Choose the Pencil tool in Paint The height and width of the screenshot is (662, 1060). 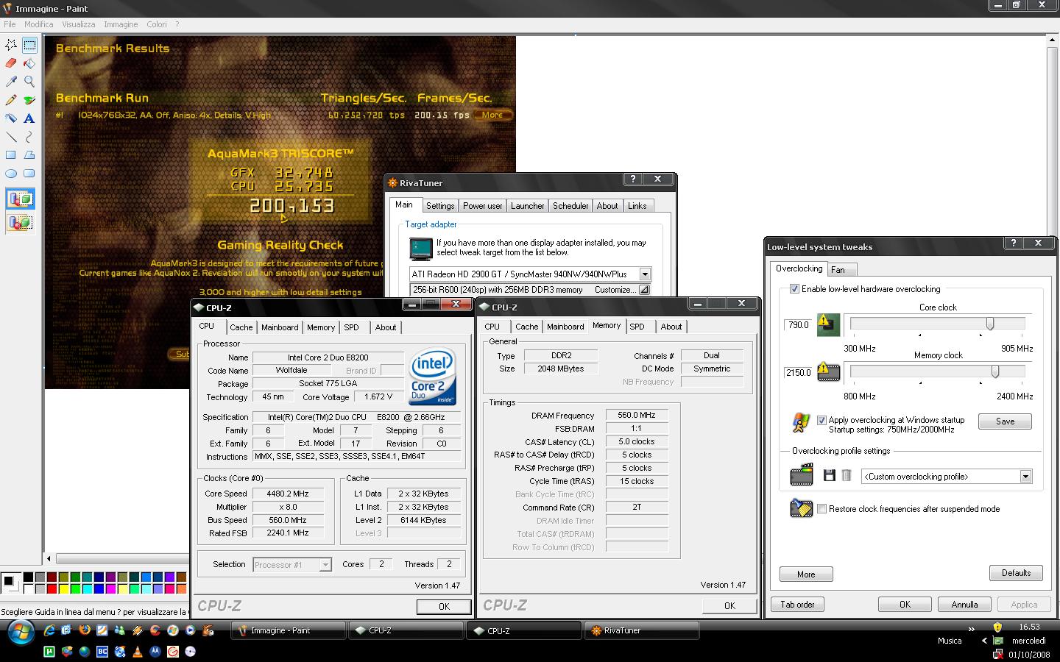tap(11, 100)
